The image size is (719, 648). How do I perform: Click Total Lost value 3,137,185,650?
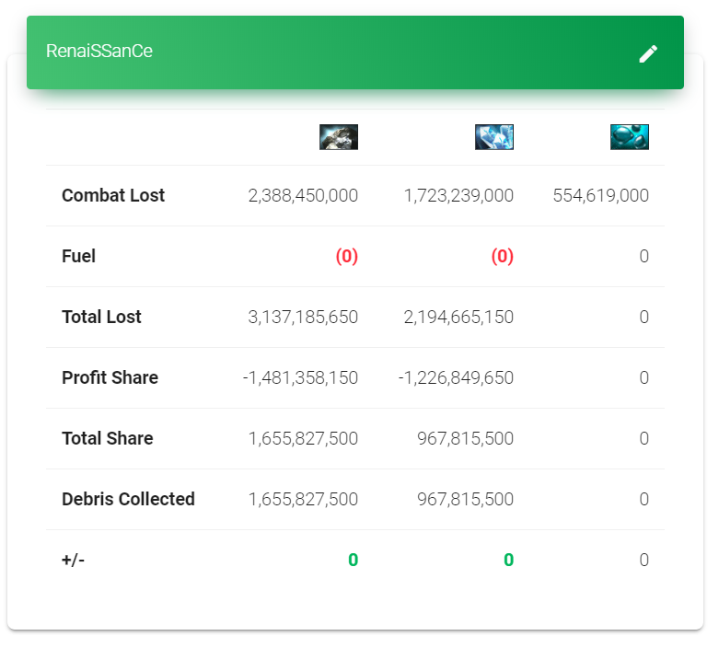303,317
